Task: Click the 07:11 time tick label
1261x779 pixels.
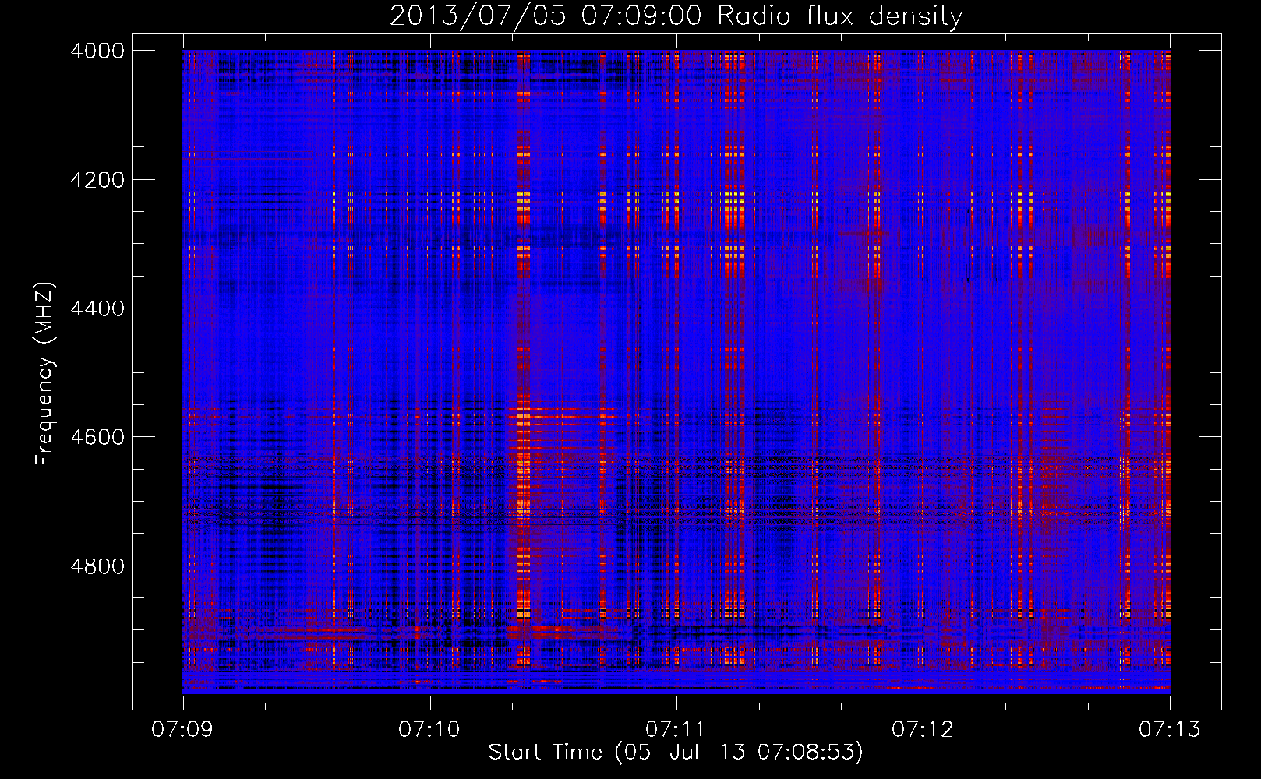Action: point(676,730)
